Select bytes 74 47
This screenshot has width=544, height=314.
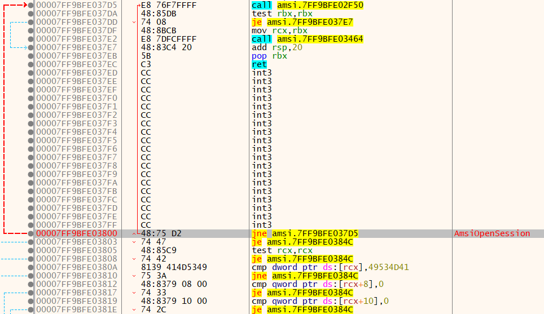153,242
